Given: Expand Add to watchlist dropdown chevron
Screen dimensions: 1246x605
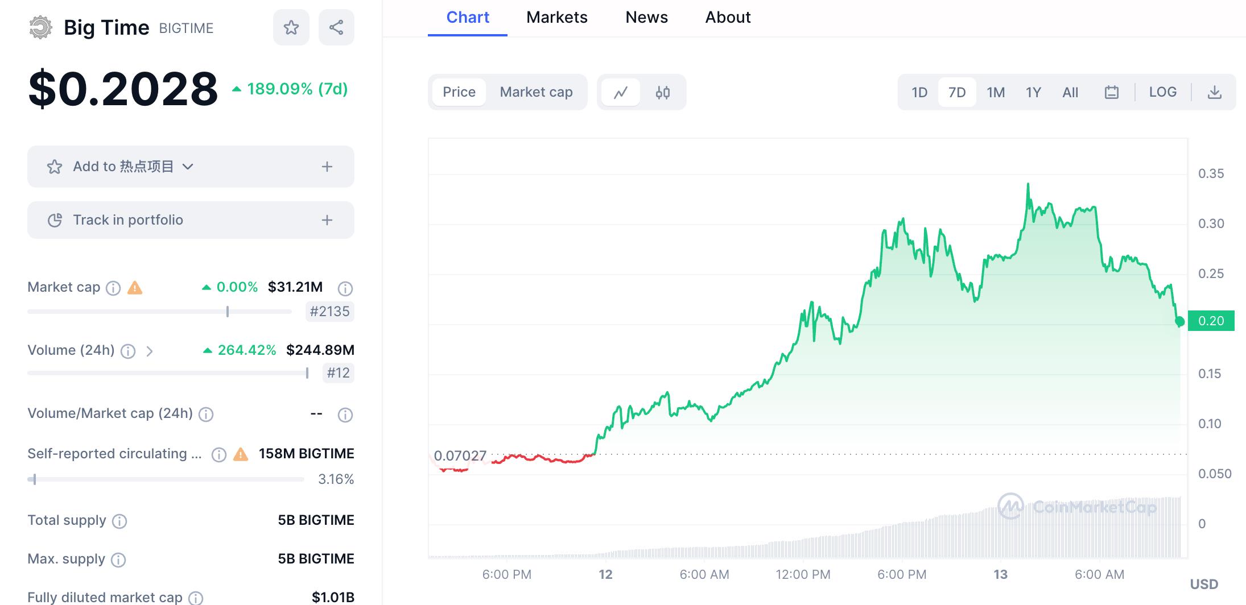Looking at the screenshot, I should (188, 167).
